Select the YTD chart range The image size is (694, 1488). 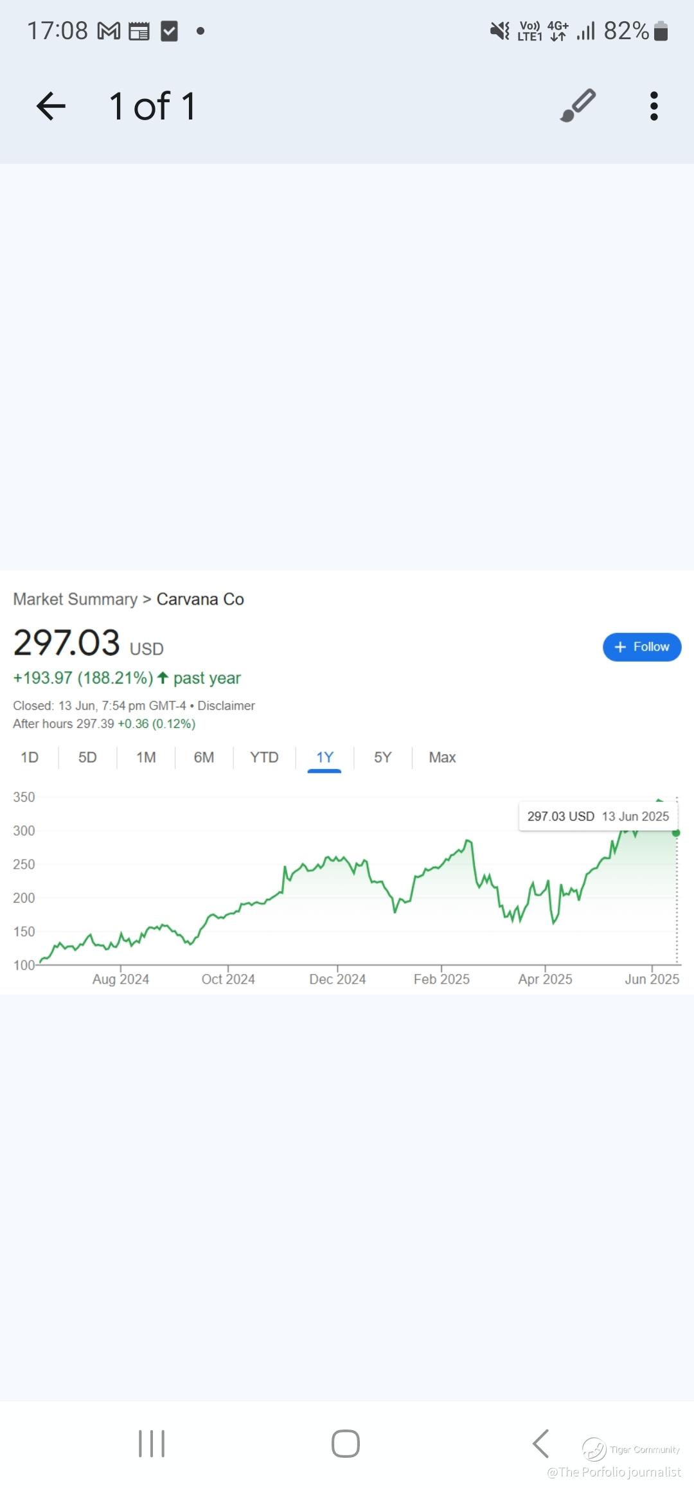tap(264, 757)
